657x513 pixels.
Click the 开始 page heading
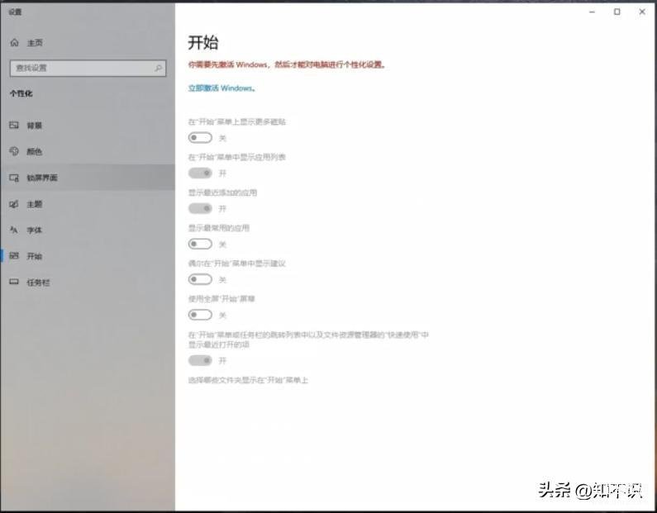click(203, 43)
